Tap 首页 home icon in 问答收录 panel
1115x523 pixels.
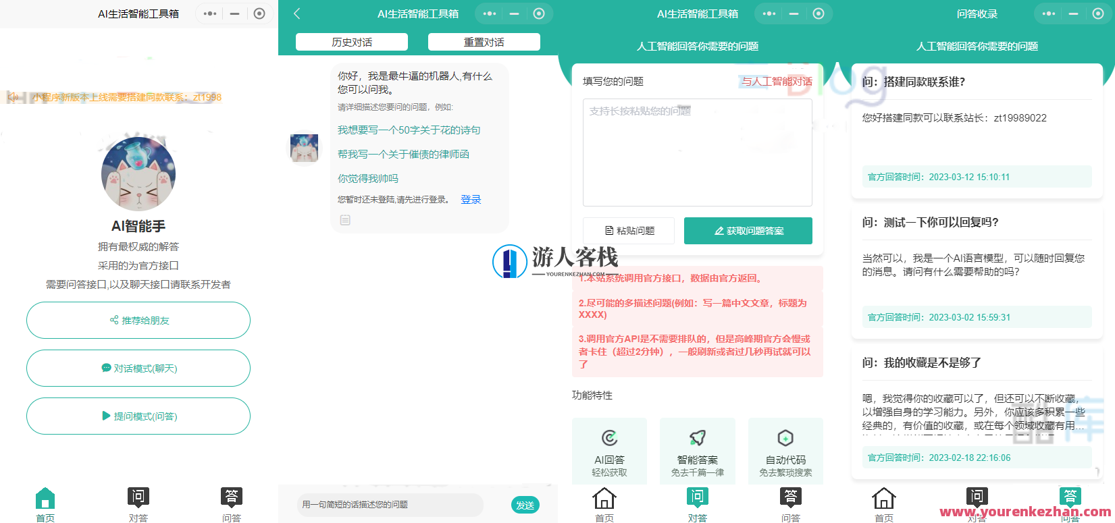[x=884, y=498]
